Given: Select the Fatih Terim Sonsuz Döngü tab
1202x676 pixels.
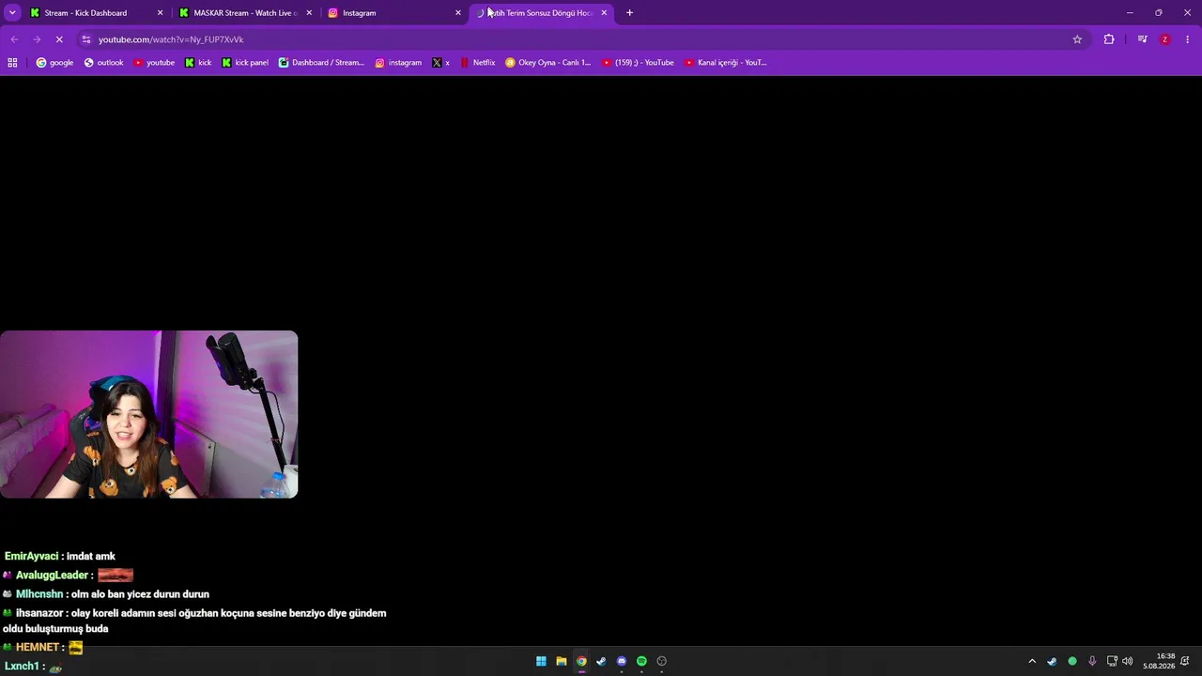Looking at the screenshot, I should [543, 13].
